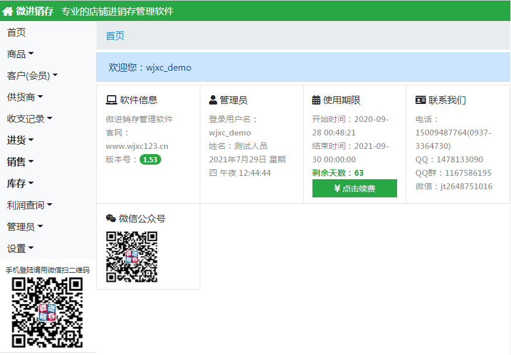Click the QQ群：1167586195 text
511x355 pixels.
tap(453, 173)
